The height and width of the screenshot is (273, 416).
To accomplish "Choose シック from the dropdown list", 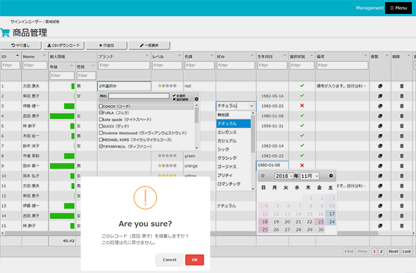I will point(233,149).
